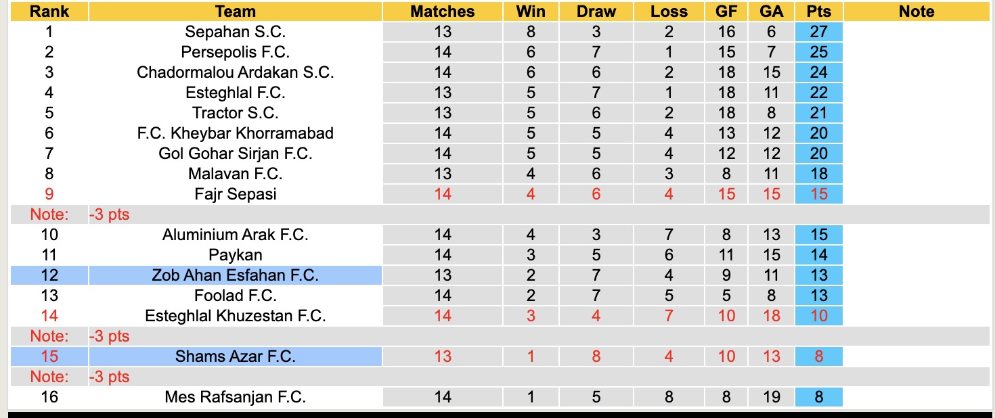Select the Matches column header
This screenshot has width=995, height=418.
tap(443, 11)
